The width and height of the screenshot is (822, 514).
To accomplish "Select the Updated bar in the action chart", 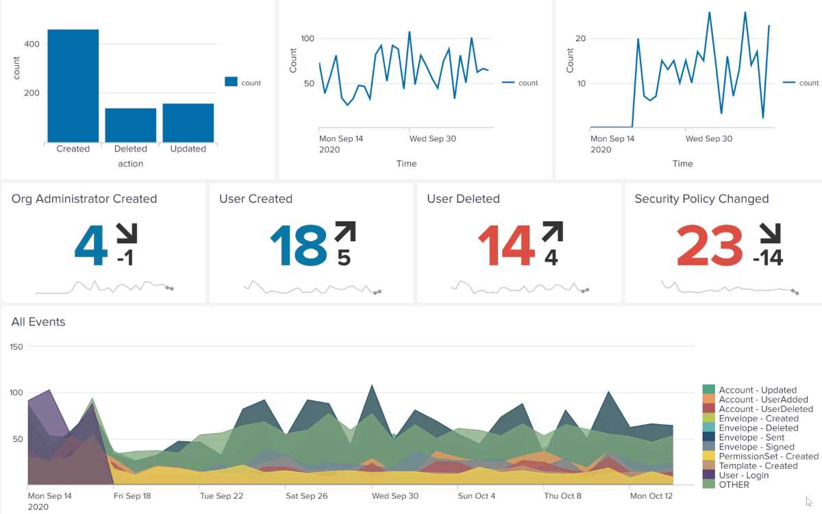I will (x=188, y=123).
